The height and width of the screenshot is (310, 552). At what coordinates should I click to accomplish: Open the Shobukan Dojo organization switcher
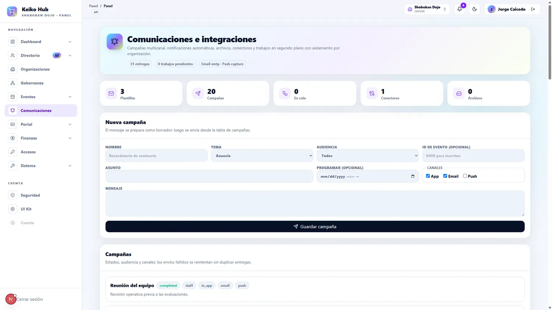[427, 9]
